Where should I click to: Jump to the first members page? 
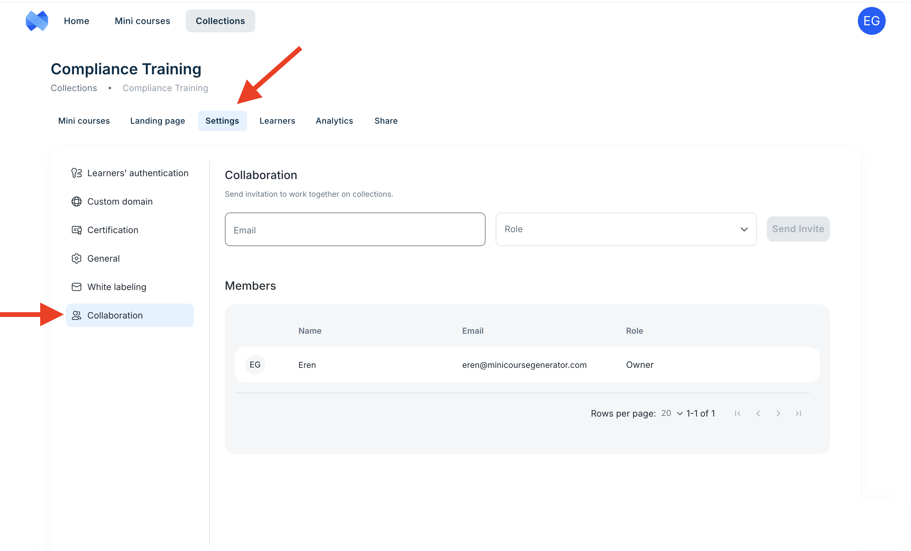[738, 413]
